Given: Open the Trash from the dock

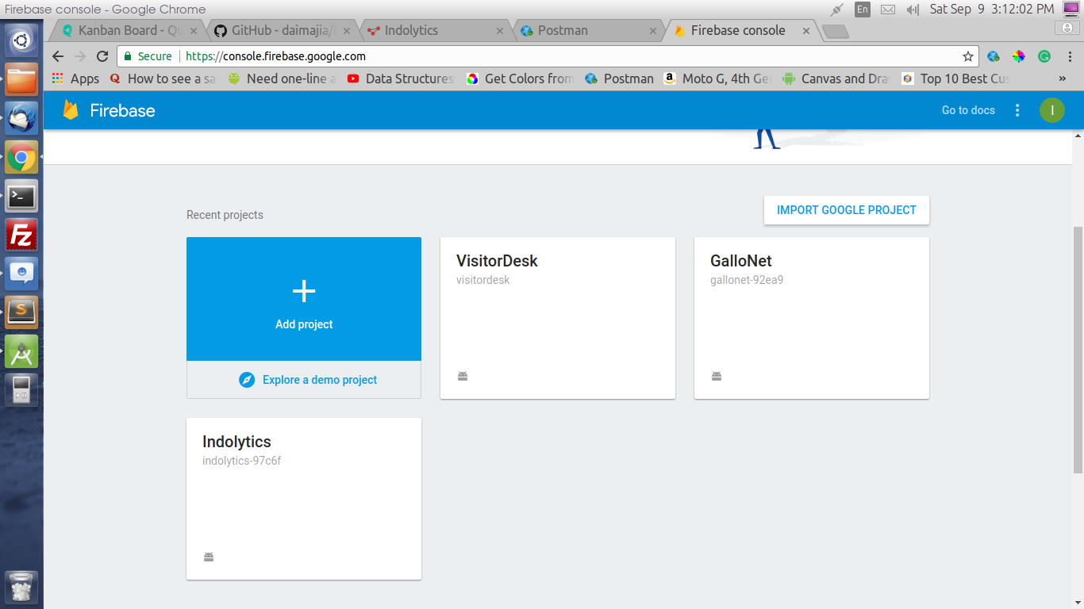Looking at the screenshot, I should tap(21, 588).
